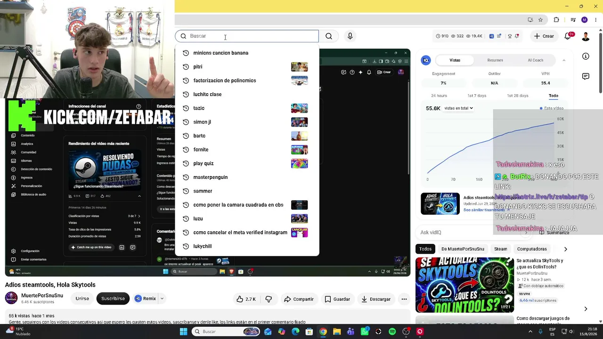
Task: Collapse the vidIQ panel with the chevron
Action: [564, 60]
